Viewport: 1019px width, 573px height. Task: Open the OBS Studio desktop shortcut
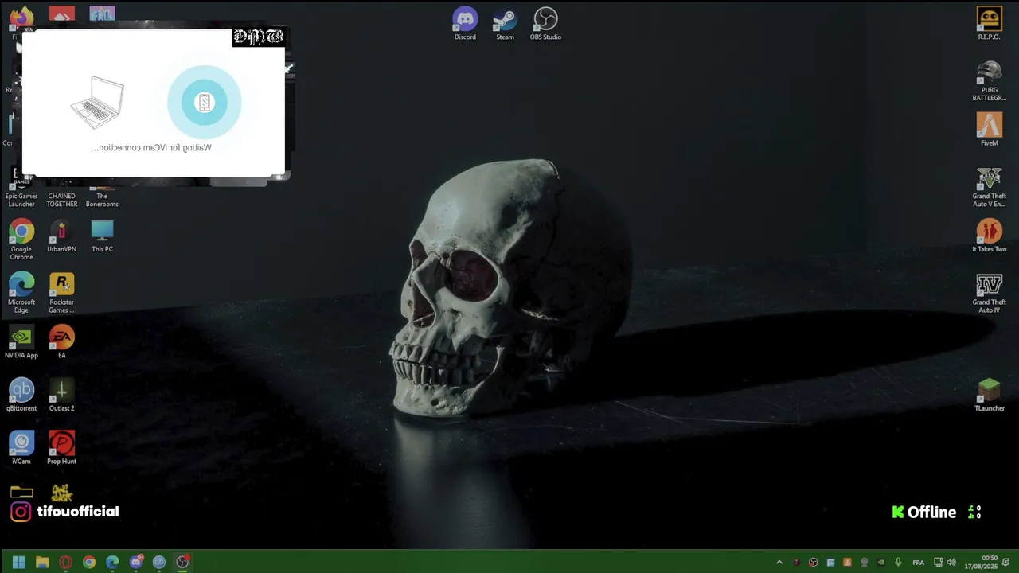pyautogui.click(x=545, y=23)
